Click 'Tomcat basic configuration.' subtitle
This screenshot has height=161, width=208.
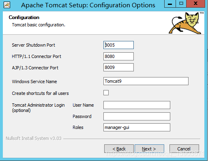click(39, 25)
